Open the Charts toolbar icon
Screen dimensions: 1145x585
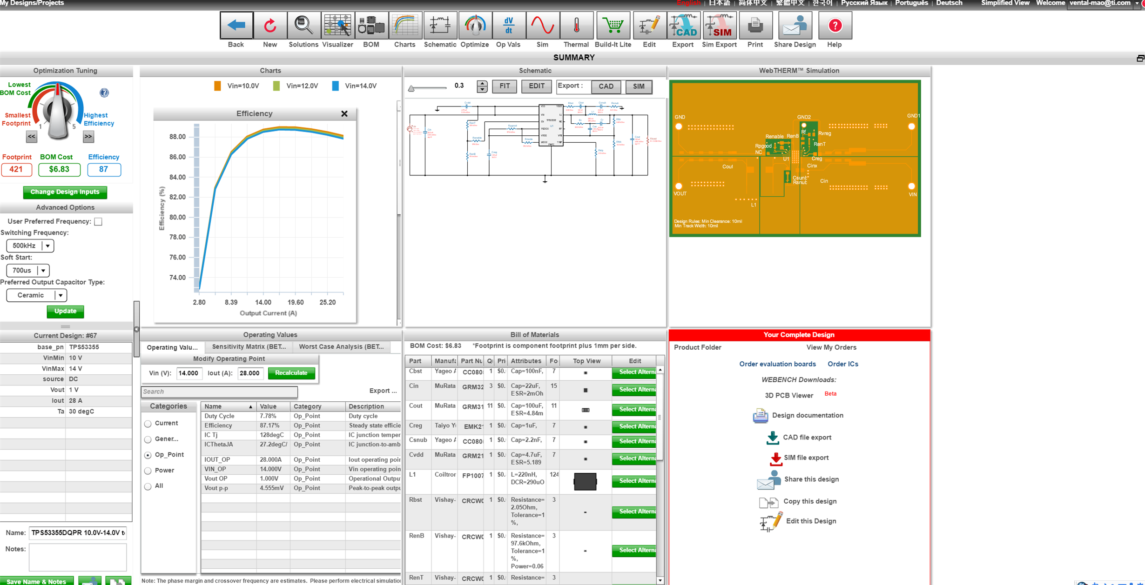tap(405, 26)
